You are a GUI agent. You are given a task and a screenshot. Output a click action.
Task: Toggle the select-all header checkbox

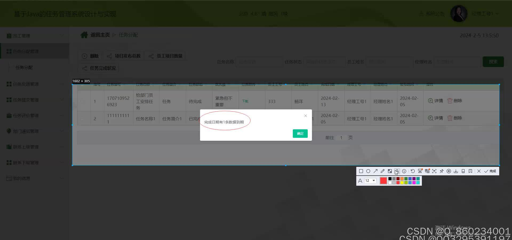click(x=82, y=85)
